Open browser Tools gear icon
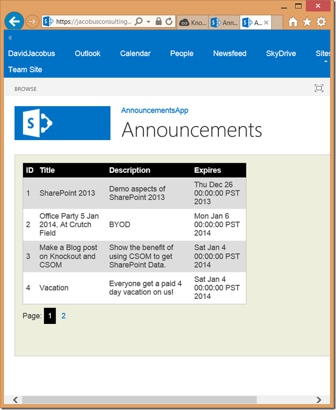 click(x=321, y=22)
